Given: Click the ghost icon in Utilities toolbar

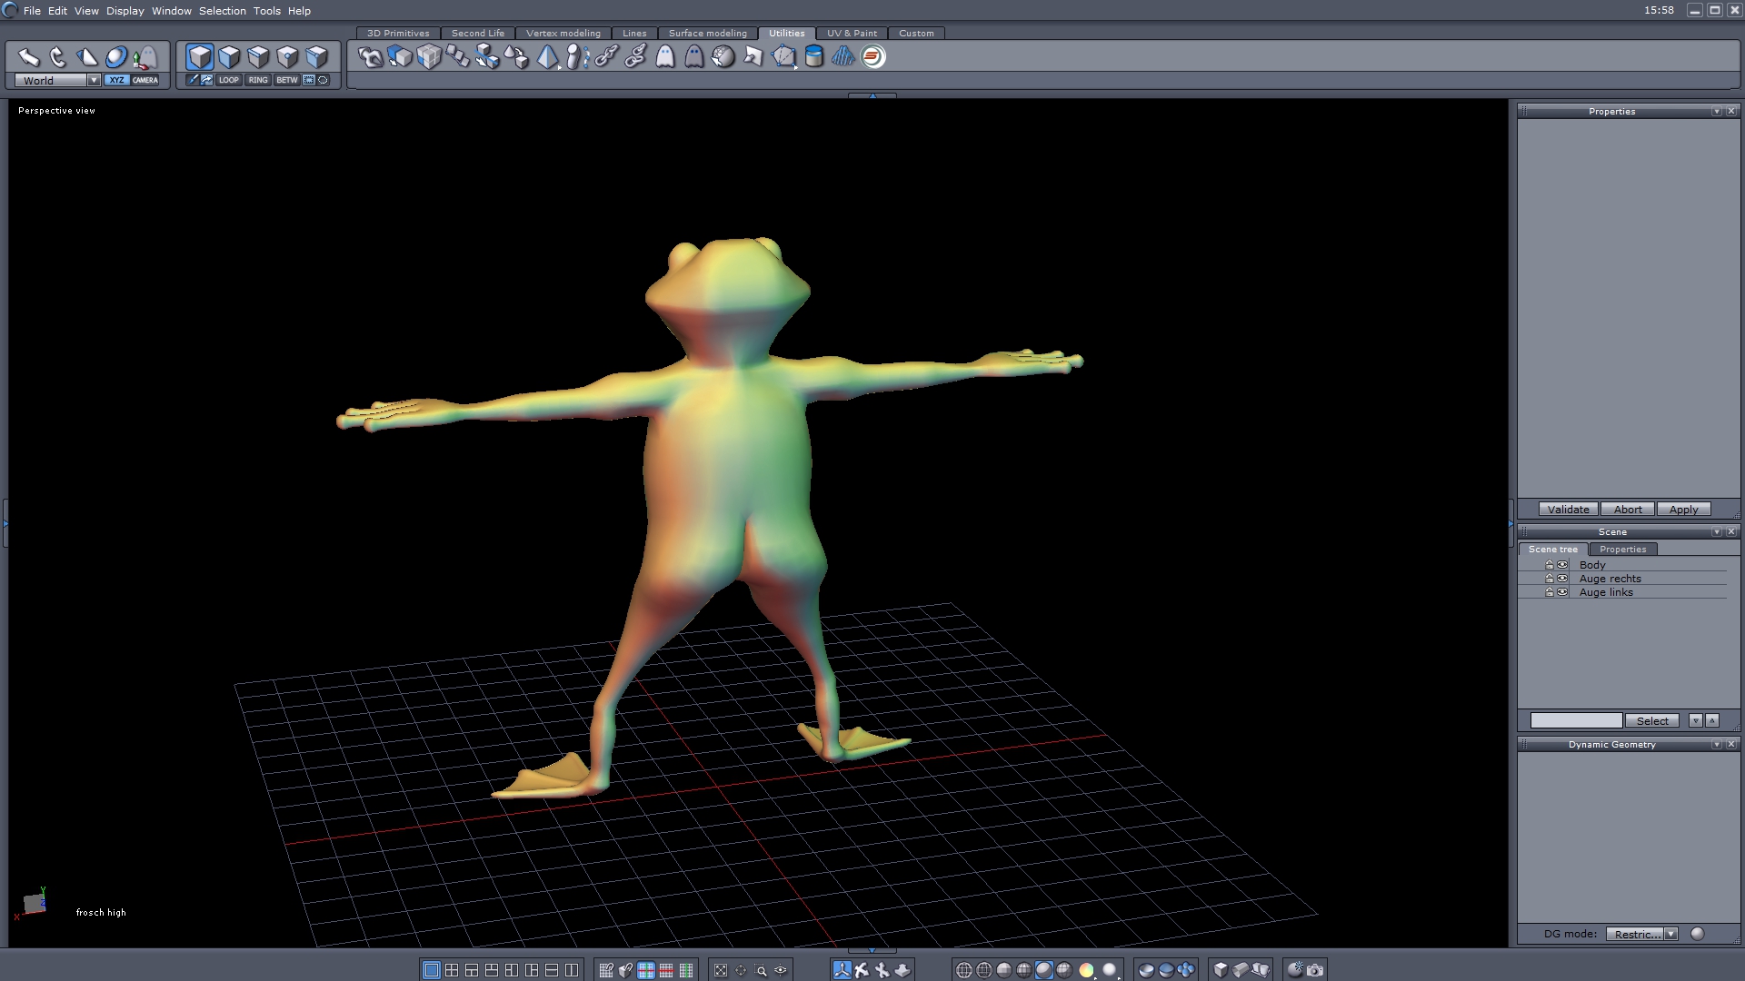Looking at the screenshot, I should 665,57.
